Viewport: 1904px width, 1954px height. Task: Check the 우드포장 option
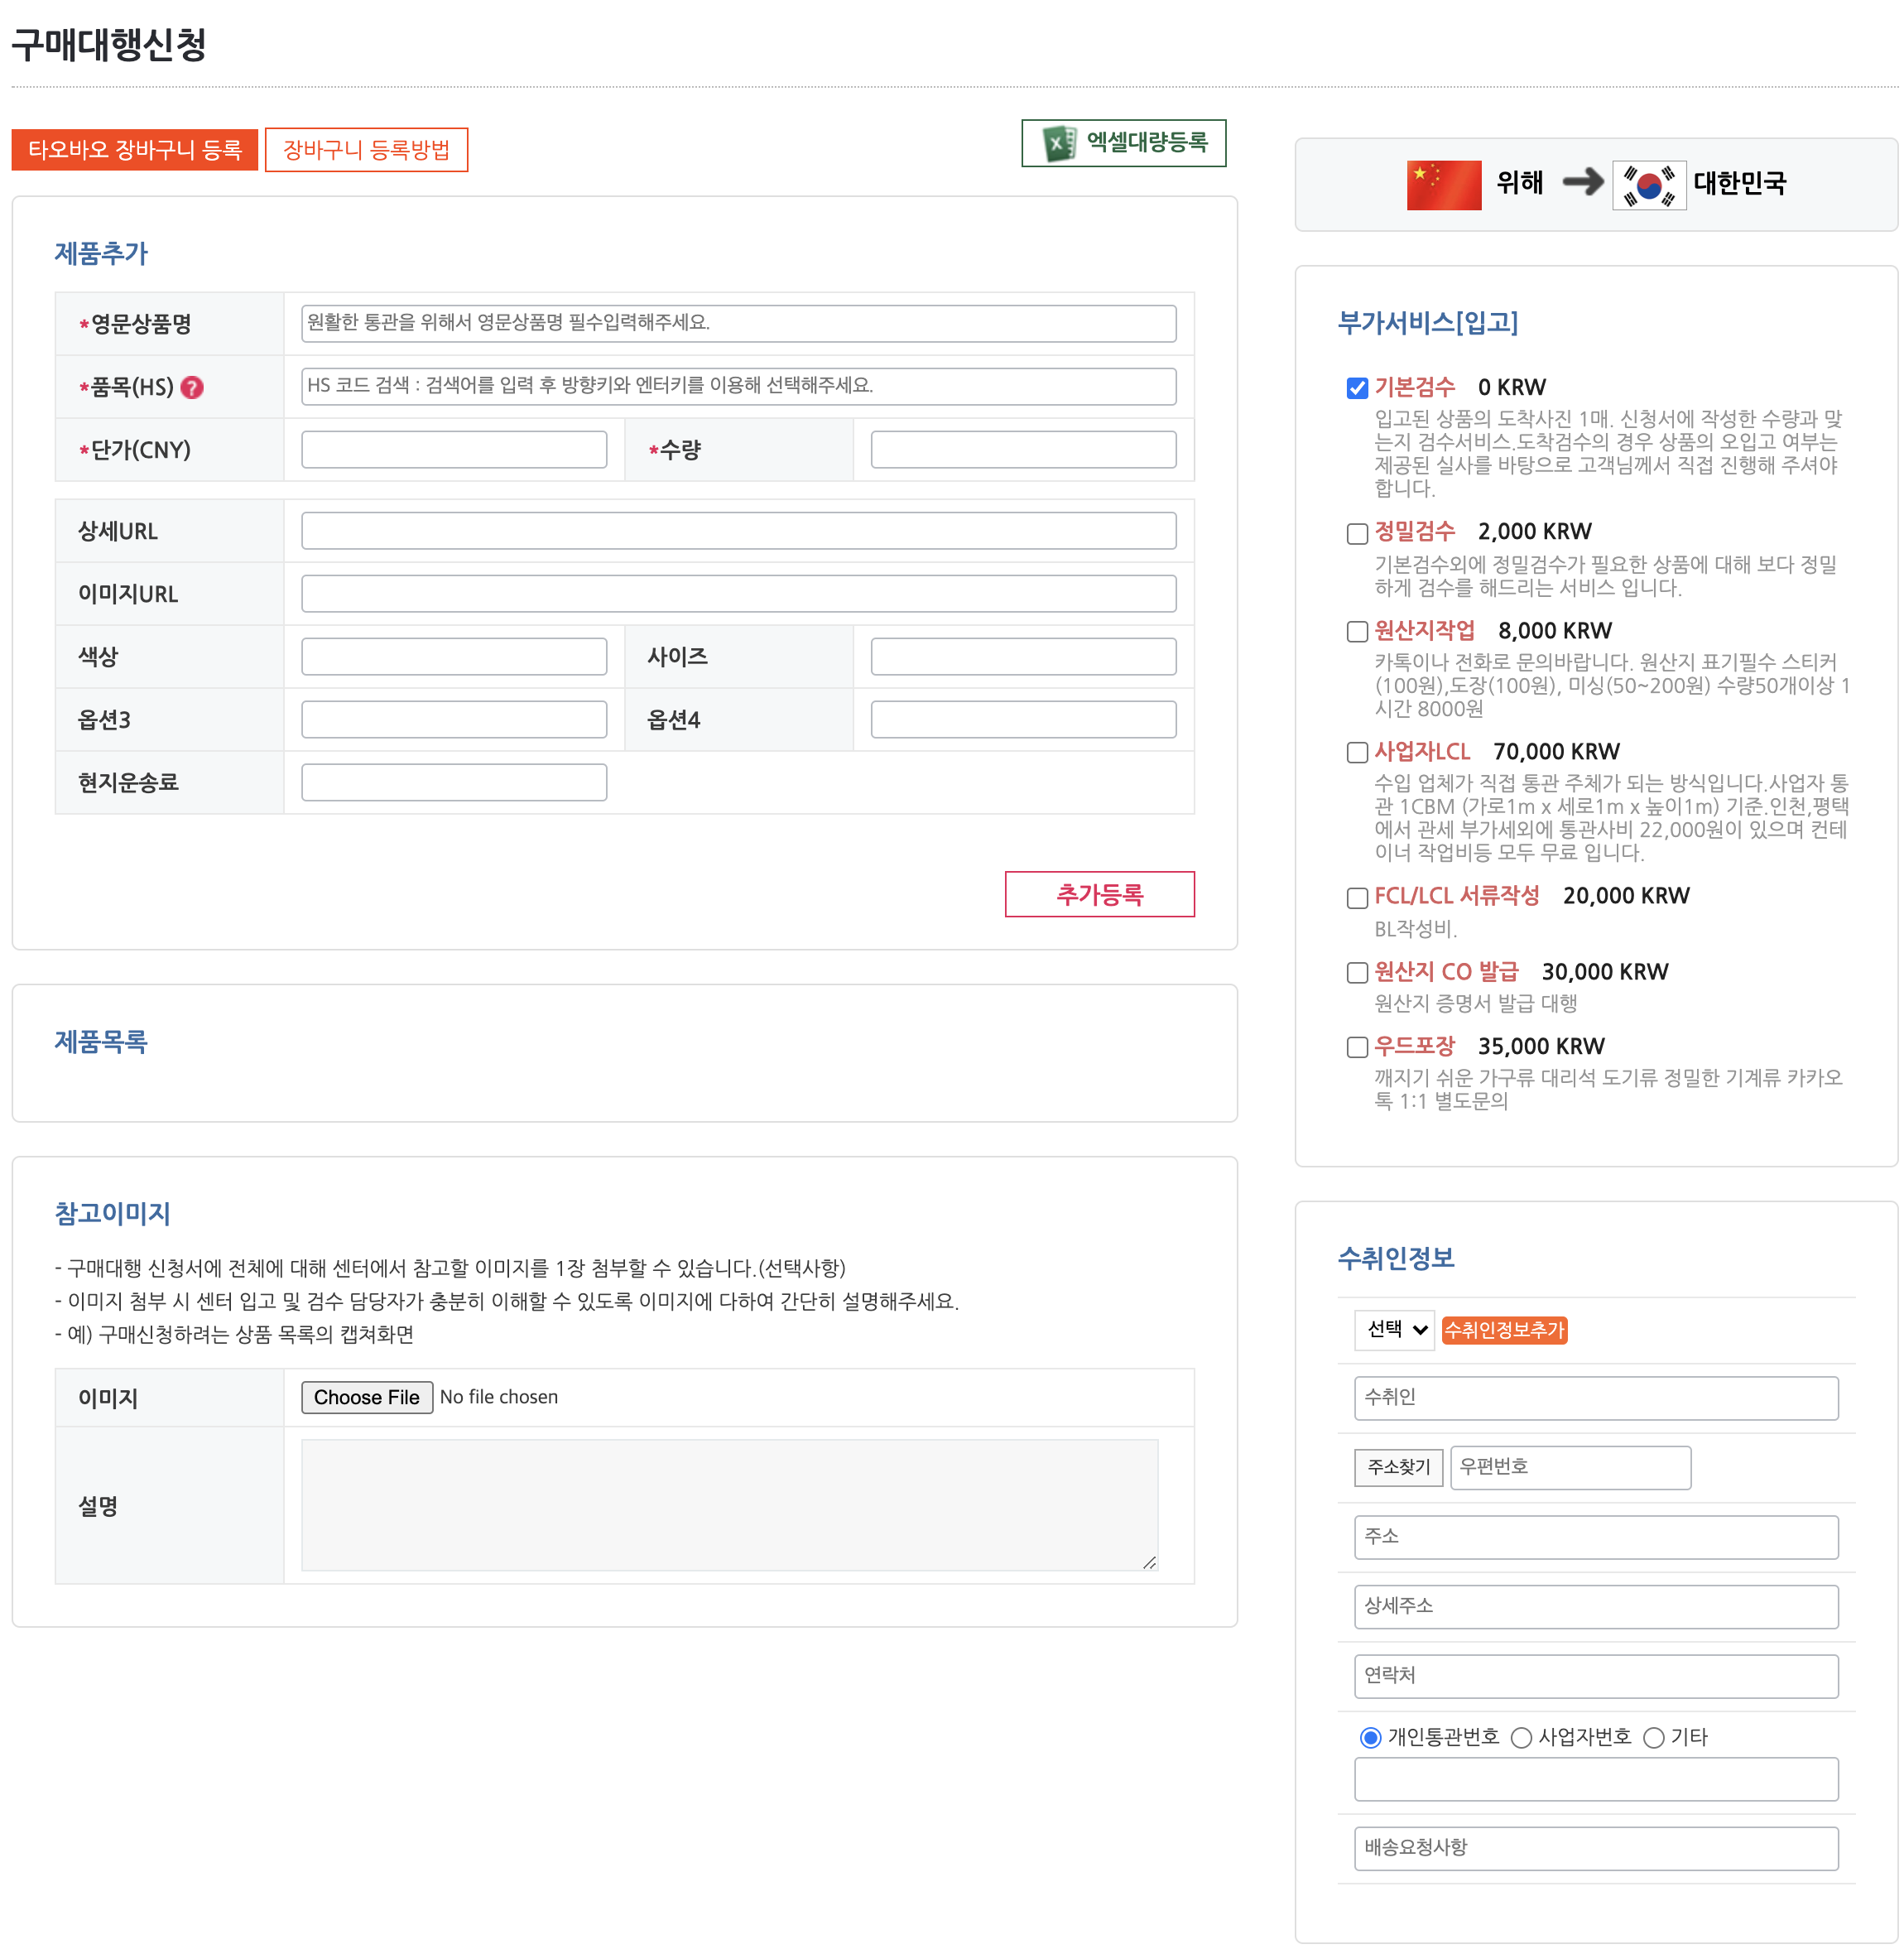point(1357,1047)
